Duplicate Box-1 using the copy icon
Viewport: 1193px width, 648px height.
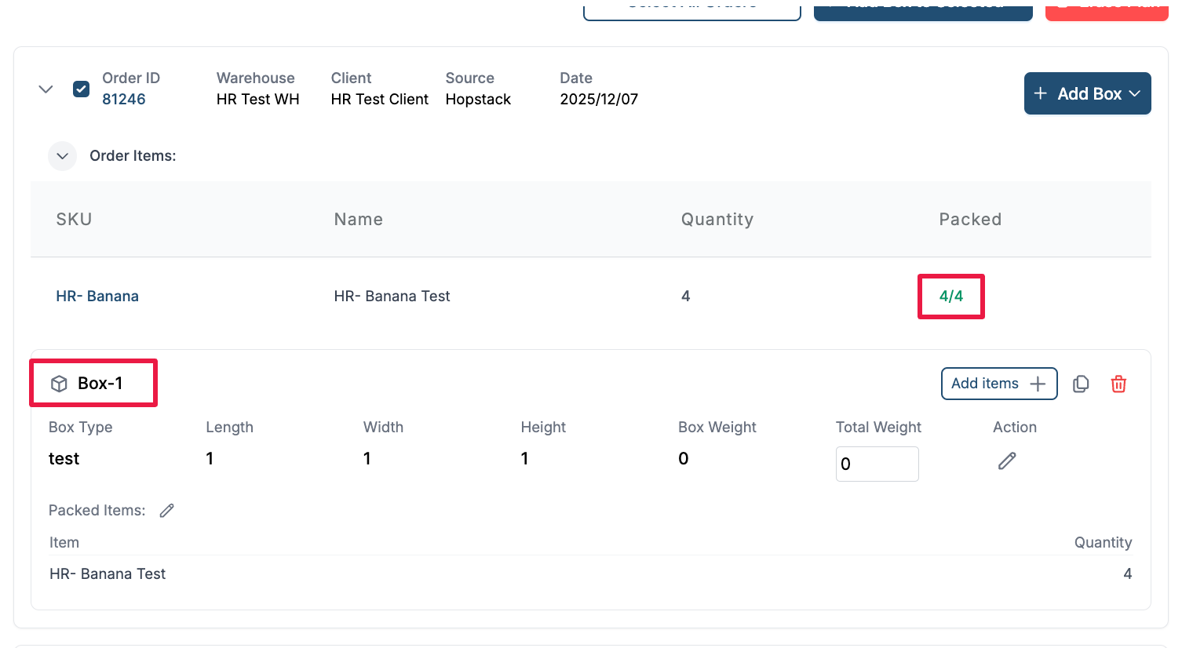coord(1081,384)
